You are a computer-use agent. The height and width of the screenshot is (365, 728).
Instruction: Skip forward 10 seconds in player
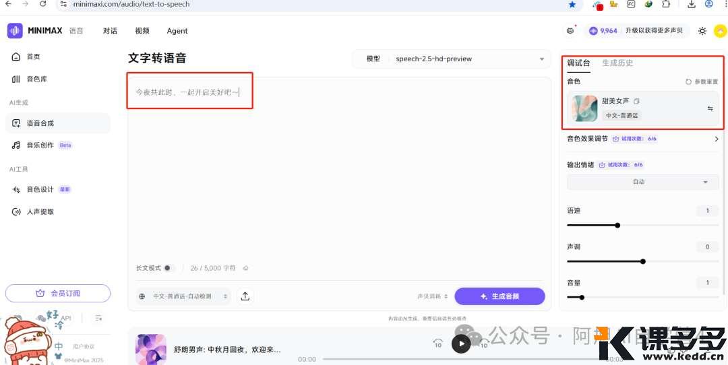click(x=484, y=343)
